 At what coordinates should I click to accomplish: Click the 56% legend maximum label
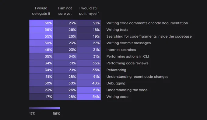[x=56, y=114]
